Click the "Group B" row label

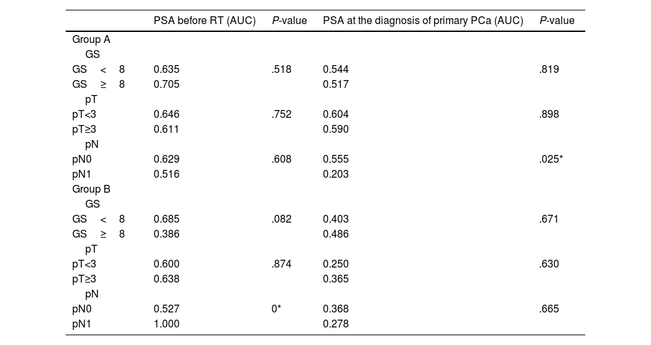pos(91,189)
